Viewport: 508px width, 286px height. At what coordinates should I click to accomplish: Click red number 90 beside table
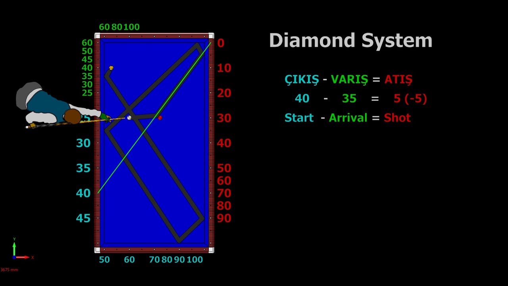(224, 218)
